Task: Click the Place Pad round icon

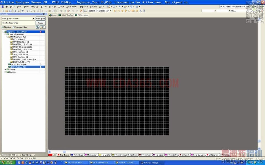Action: 122,11
